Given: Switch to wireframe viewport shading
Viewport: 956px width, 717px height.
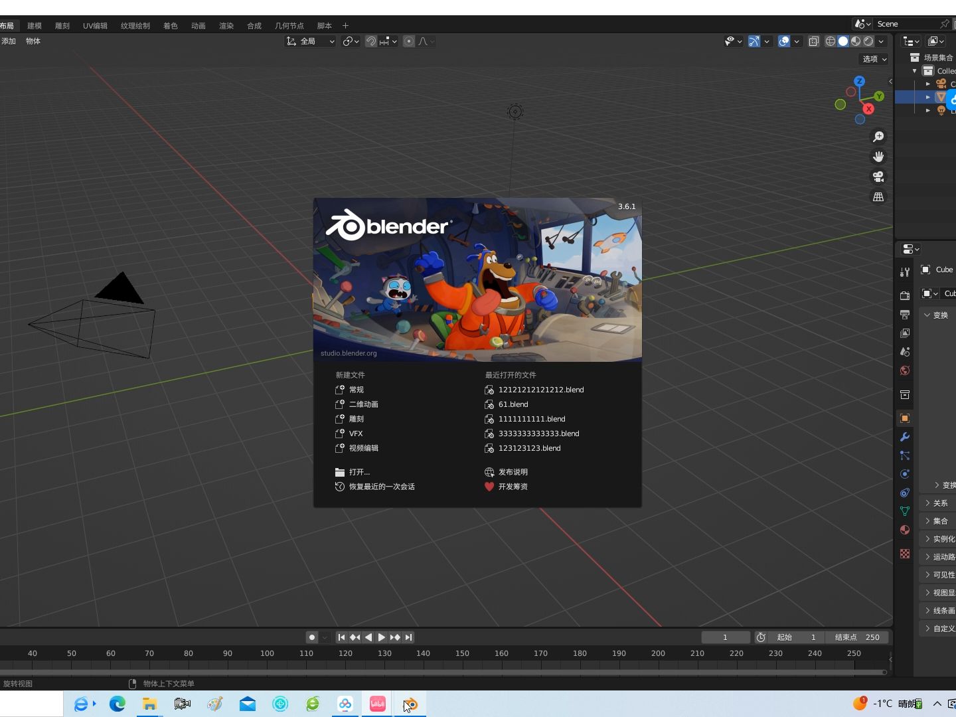Looking at the screenshot, I should (x=831, y=41).
